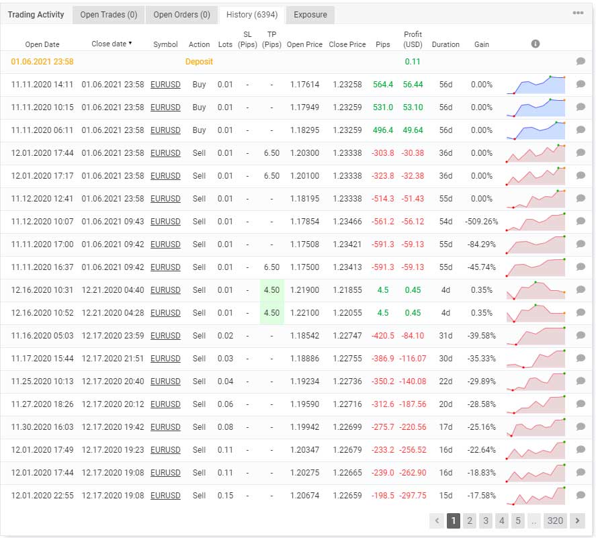Viewport: 596px width, 538px height.
Task: Click comment icon for the -509.26% gain trade
Action: [581, 222]
